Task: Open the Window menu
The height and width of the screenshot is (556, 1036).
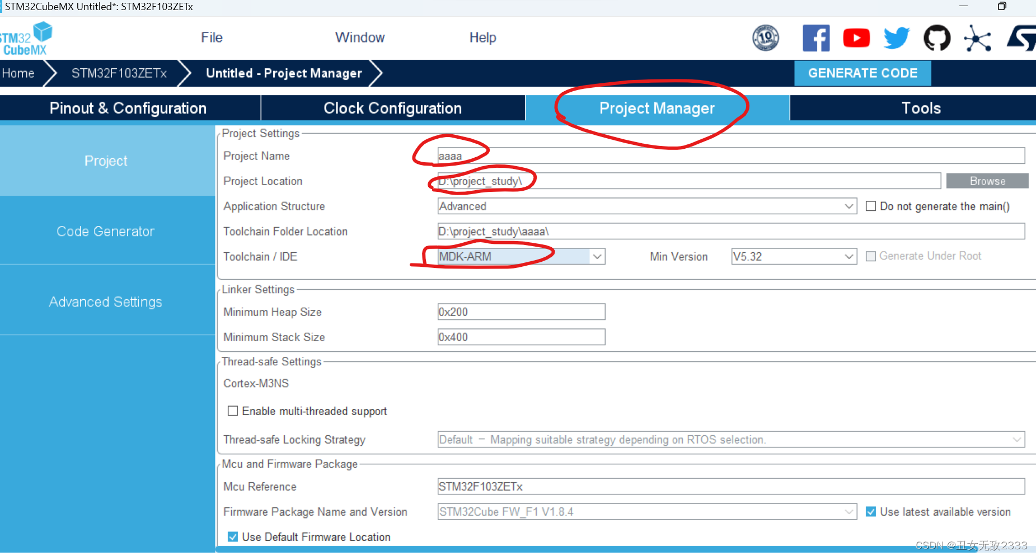Action: 360,37
